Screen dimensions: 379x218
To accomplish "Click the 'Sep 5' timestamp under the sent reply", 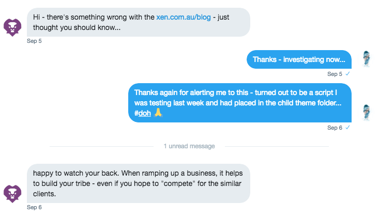I will (x=335, y=74).
